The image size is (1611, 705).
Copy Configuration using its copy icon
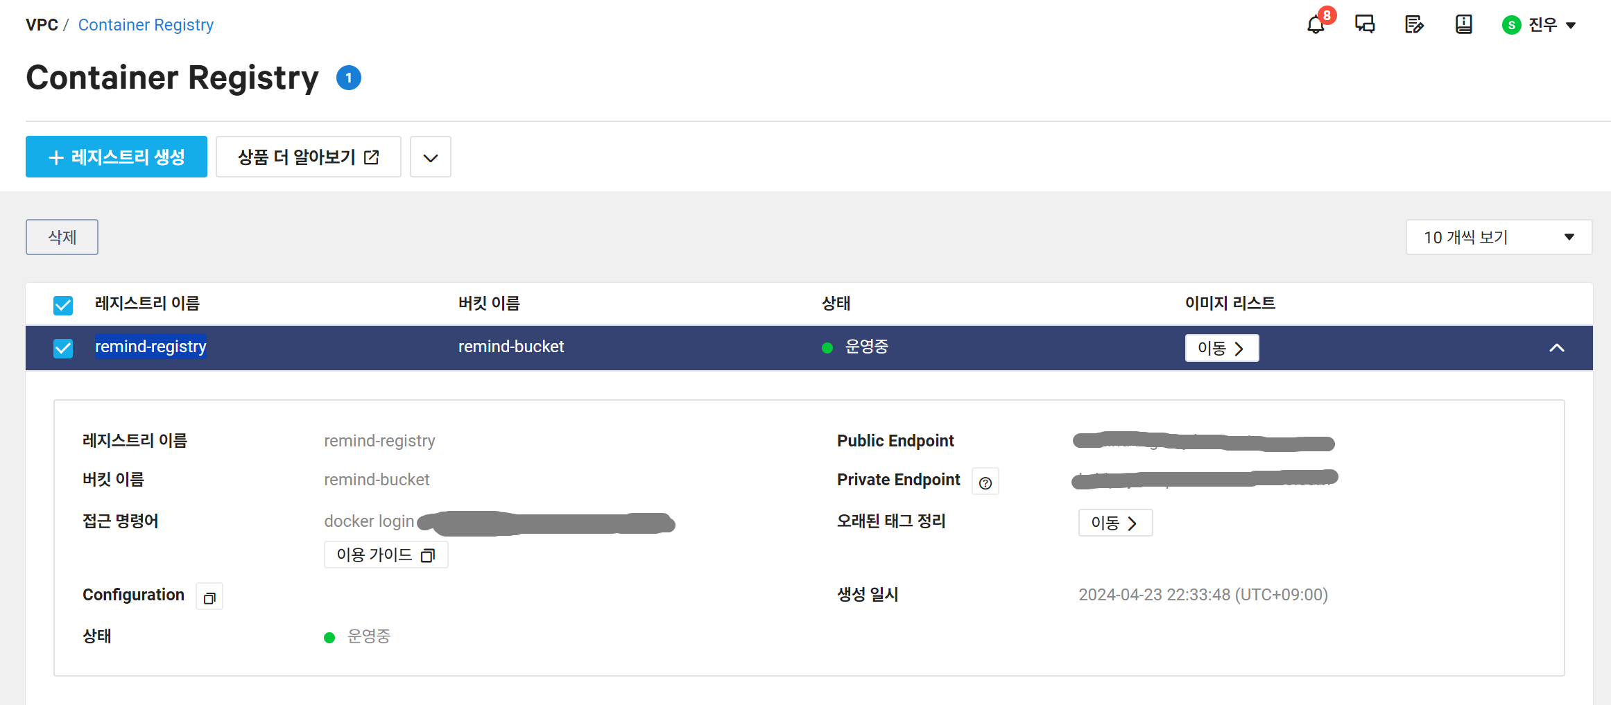[x=209, y=595]
